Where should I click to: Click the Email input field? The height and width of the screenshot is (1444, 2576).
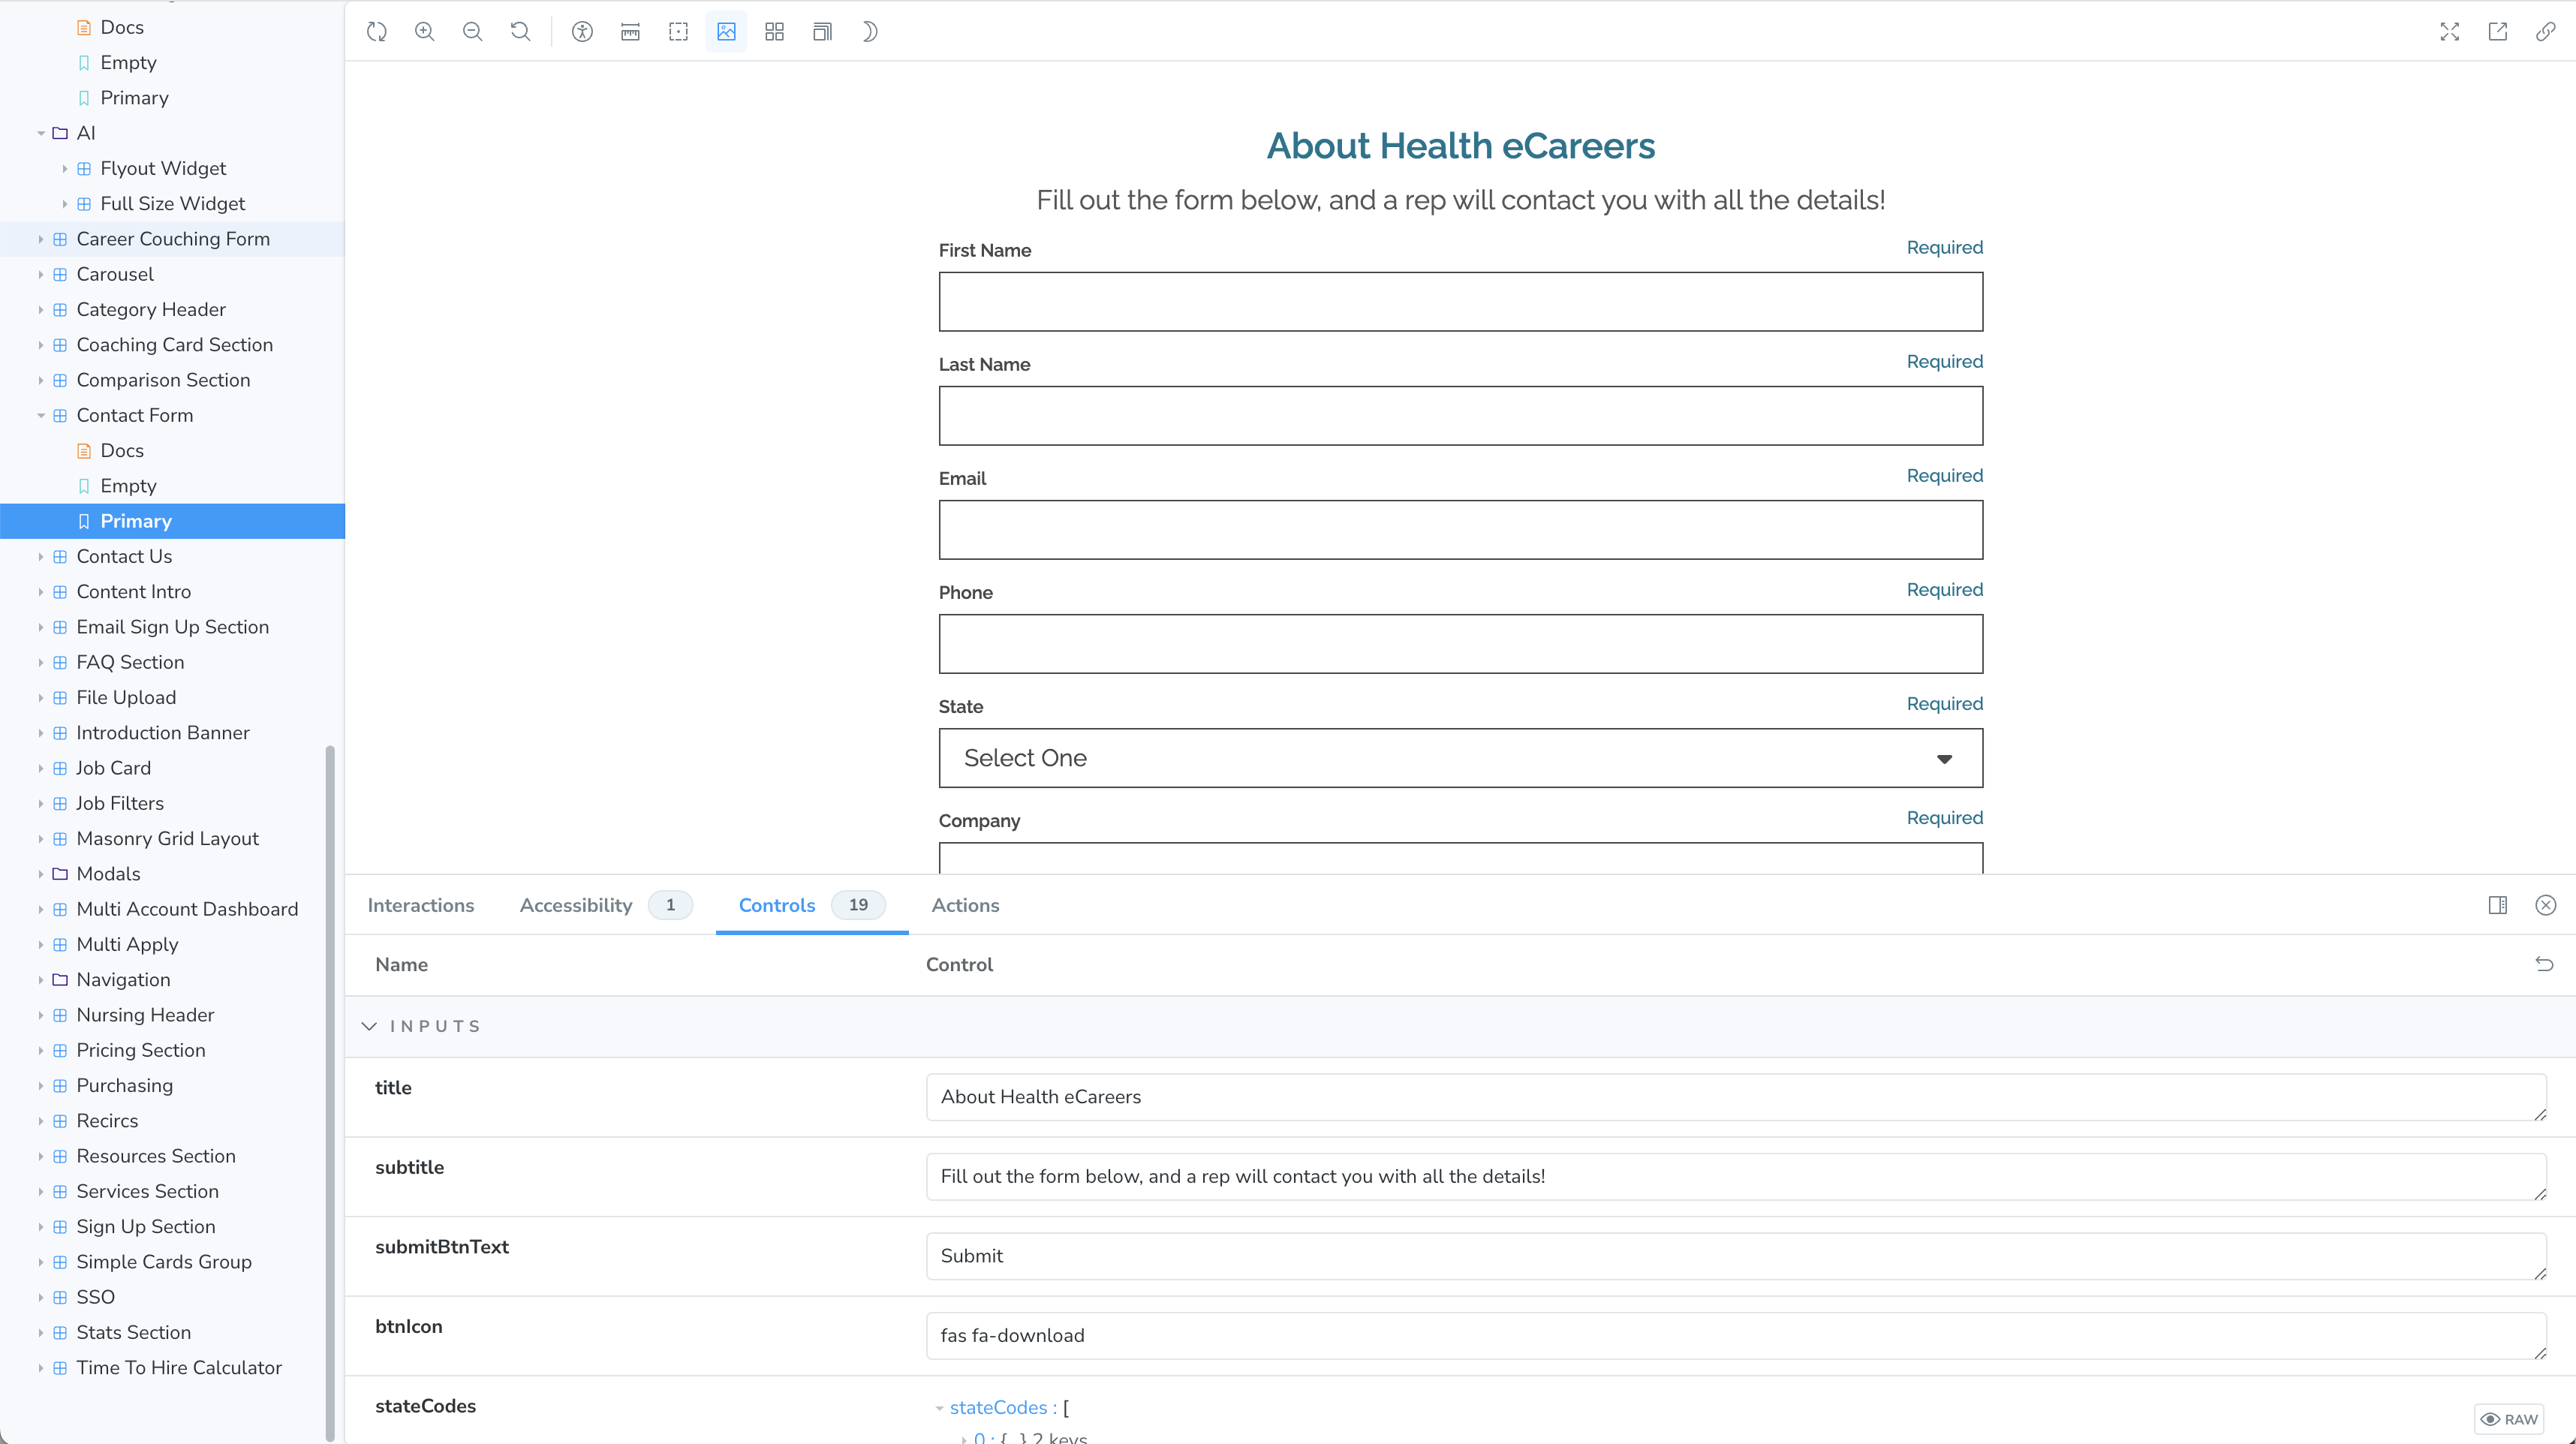pyautogui.click(x=1460, y=530)
